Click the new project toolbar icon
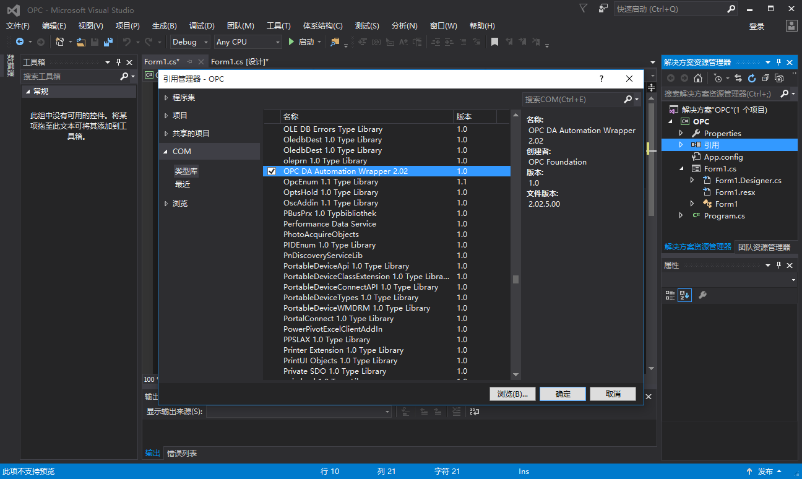The image size is (802, 479). click(60, 41)
